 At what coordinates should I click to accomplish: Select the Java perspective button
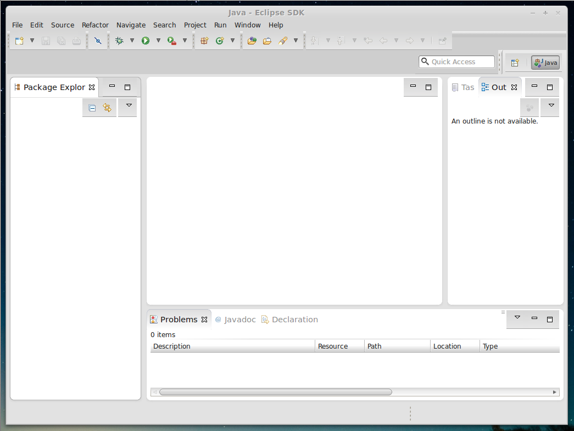(x=545, y=63)
